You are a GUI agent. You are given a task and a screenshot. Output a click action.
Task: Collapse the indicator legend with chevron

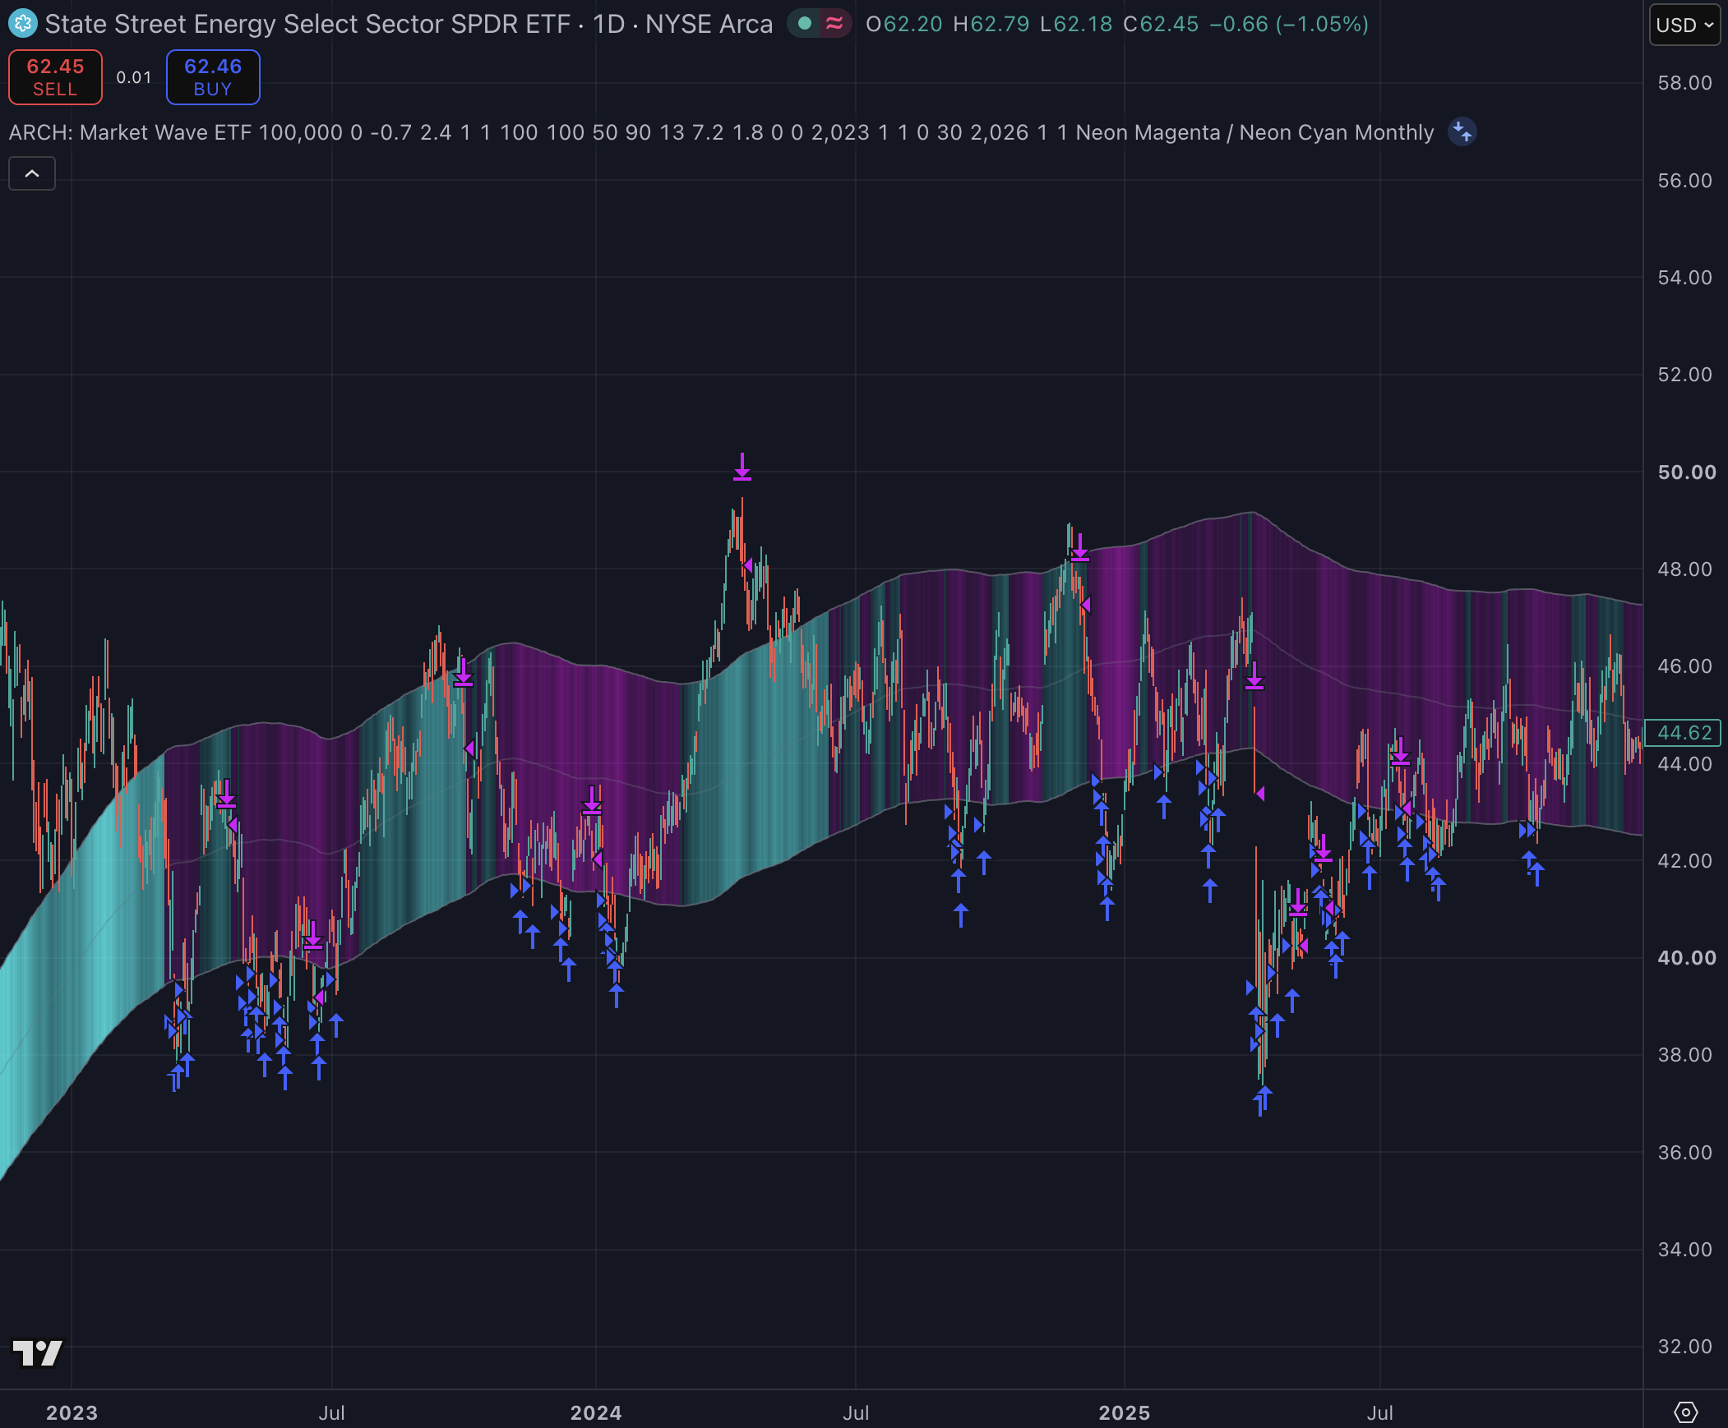click(32, 173)
